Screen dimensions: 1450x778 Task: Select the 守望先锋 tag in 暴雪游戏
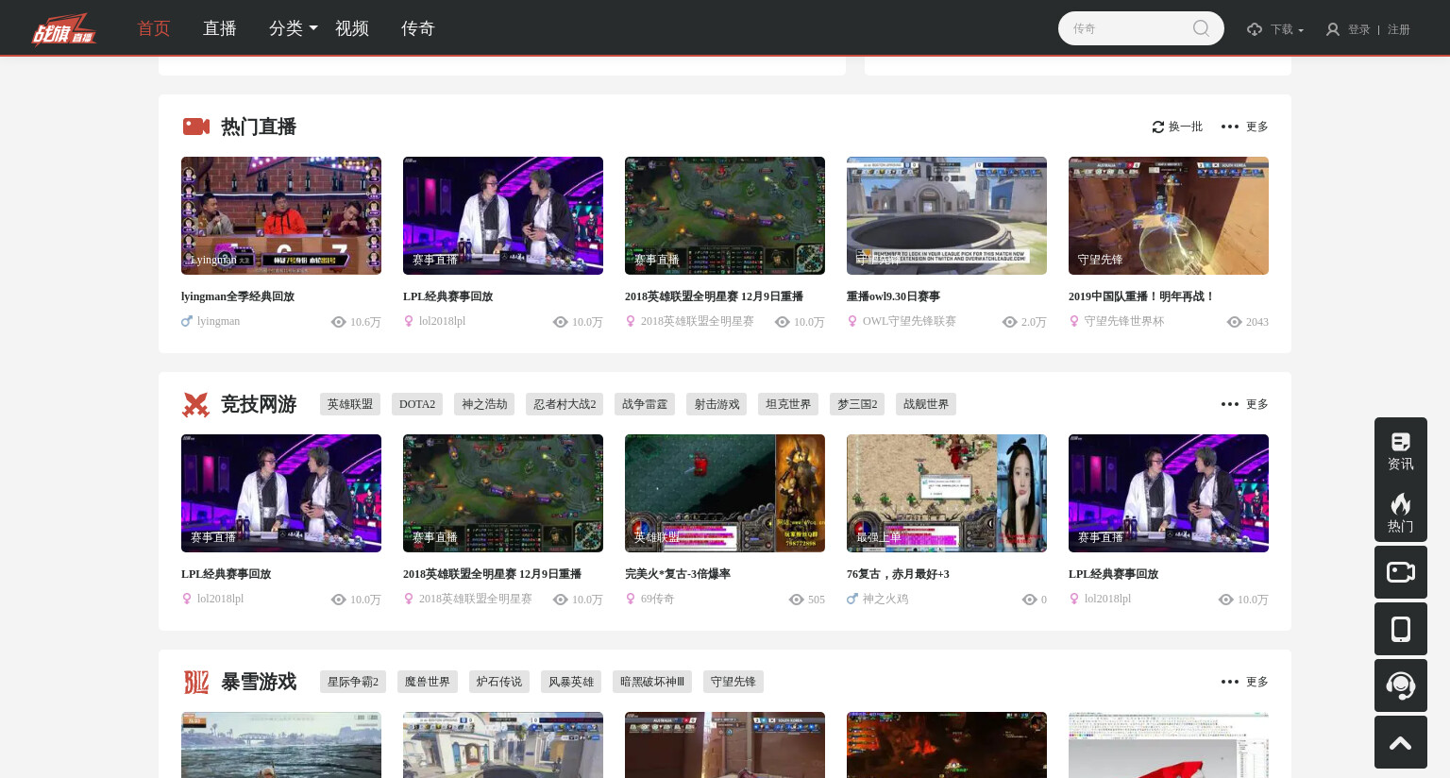click(x=733, y=682)
